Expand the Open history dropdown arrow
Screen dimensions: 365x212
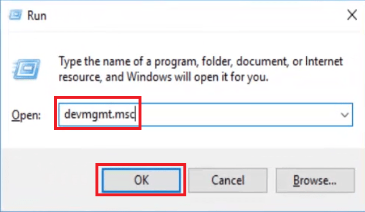tap(345, 114)
